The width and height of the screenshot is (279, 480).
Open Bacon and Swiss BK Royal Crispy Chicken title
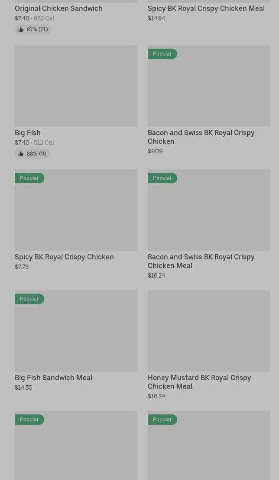[201, 137]
